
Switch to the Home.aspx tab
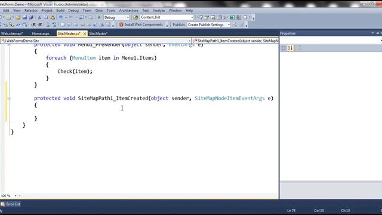coord(41,33)
